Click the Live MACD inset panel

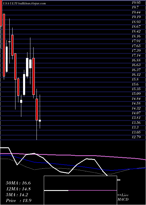80,190
